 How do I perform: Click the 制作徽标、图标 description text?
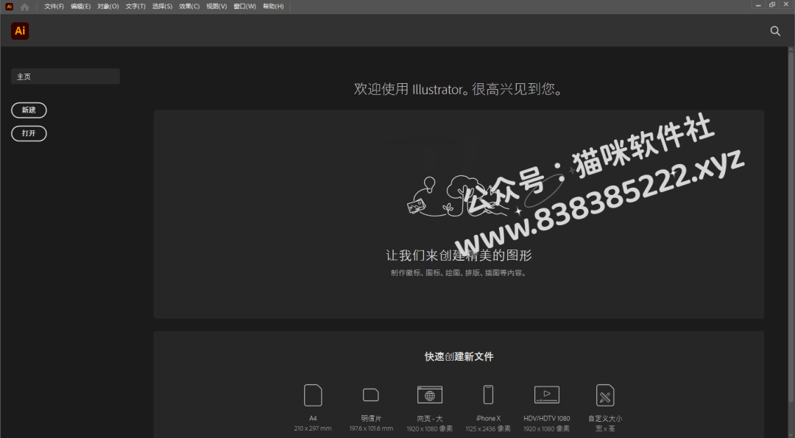(x=459, y=272)
